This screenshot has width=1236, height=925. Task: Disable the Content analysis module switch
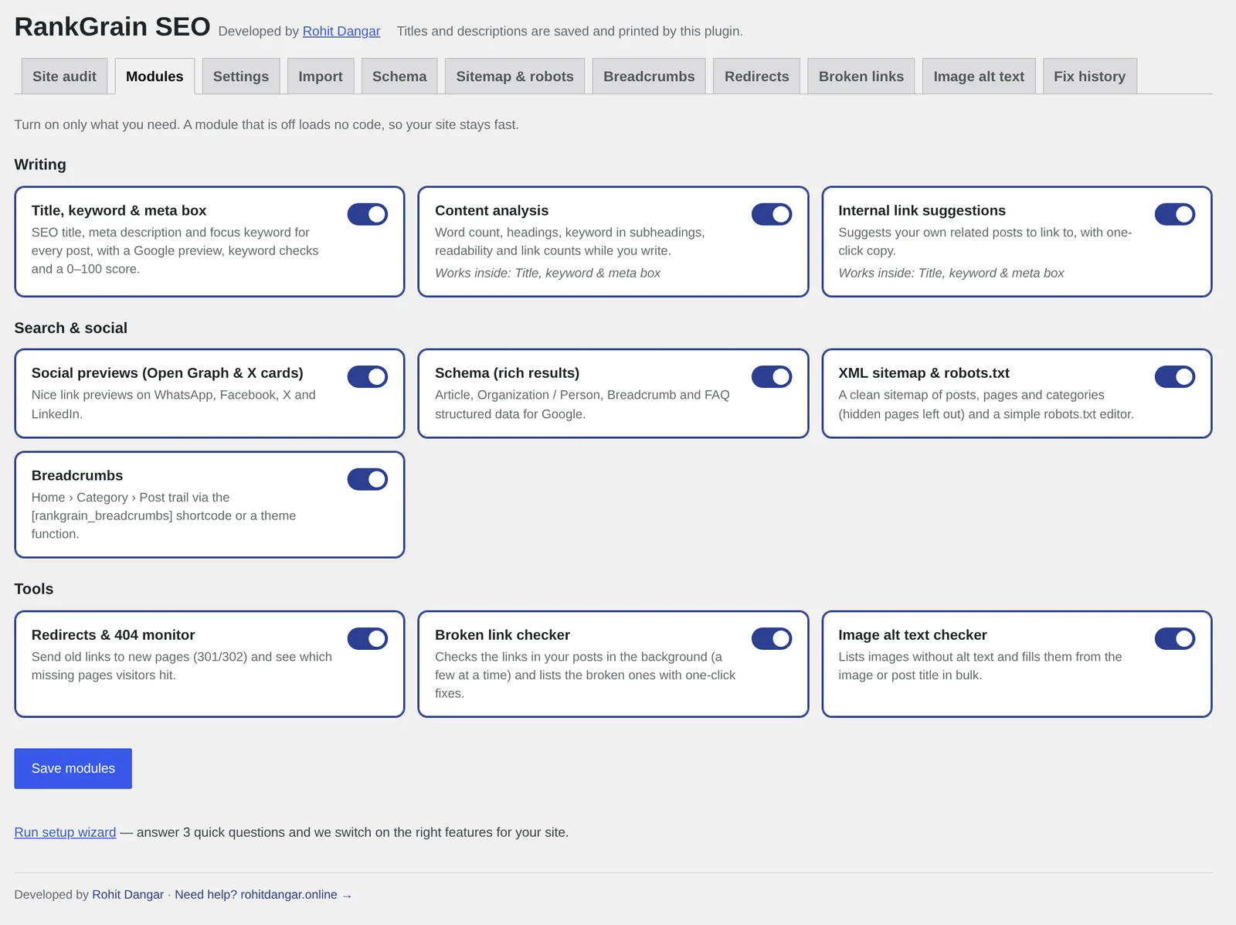tap(771, 214)
